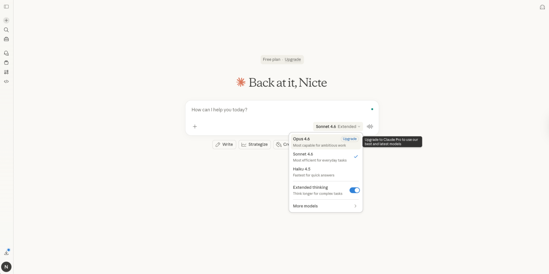549x274 pixels.
Task: Click the 'Free plan' label
Action: point(272,60)
